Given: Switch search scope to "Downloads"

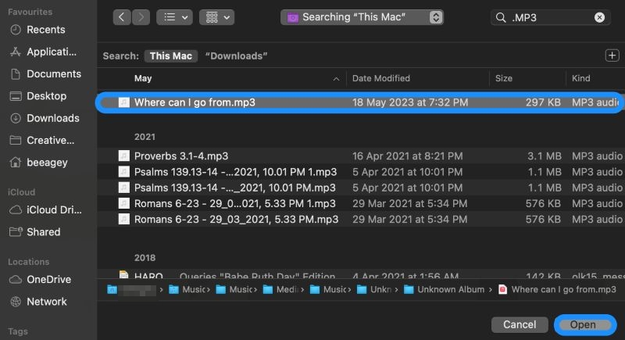Looking at the screenshot, I should tap(237, 55).
